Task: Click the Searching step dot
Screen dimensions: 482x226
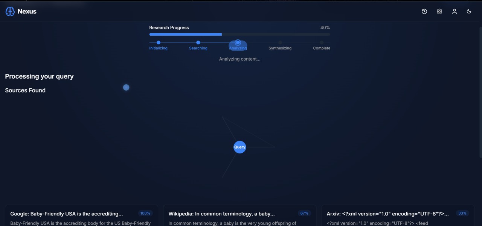Action: 198,42
